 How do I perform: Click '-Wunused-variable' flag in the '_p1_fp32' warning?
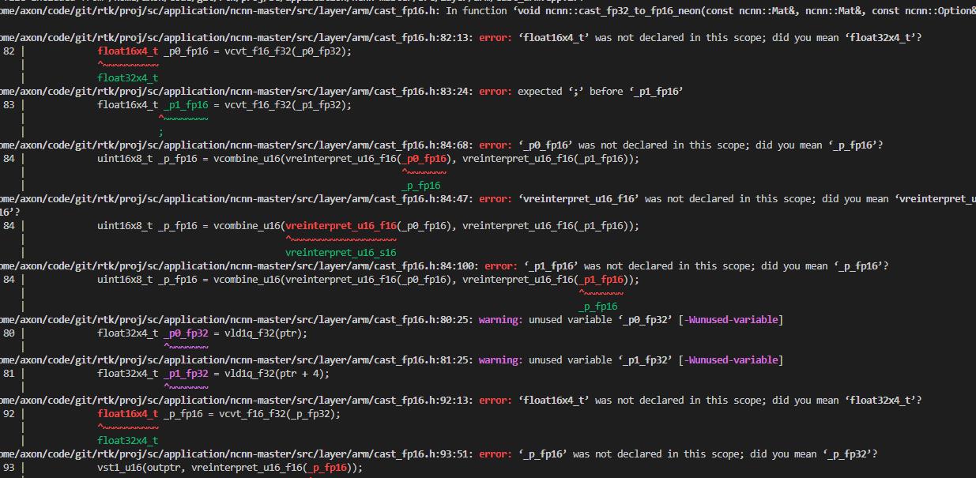coord(732,359)
